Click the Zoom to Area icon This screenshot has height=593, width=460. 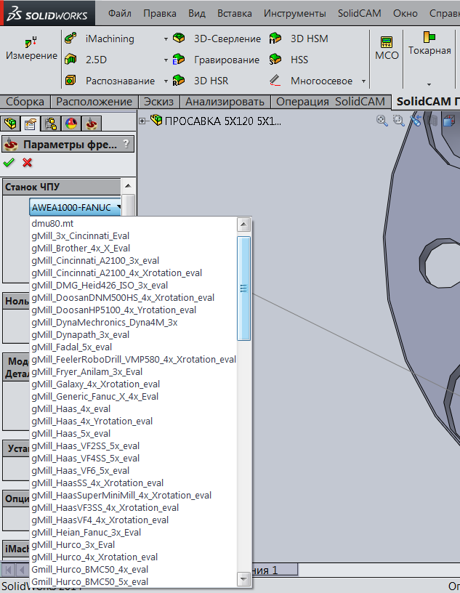pos(398,121)
